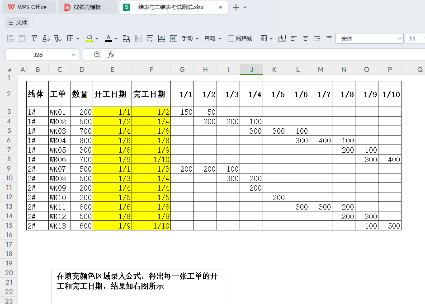This screenshot has width=425, height=304.
Task: Click the align right icon
Action: (x=317, y=38)
